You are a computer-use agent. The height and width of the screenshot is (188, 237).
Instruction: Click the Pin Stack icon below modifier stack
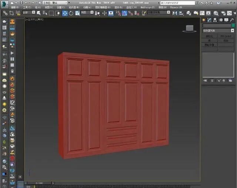205,81
